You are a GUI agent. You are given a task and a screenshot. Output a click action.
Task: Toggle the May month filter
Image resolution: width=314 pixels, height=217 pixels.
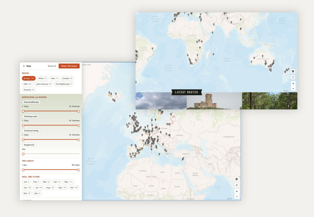(x=68, y=182)
